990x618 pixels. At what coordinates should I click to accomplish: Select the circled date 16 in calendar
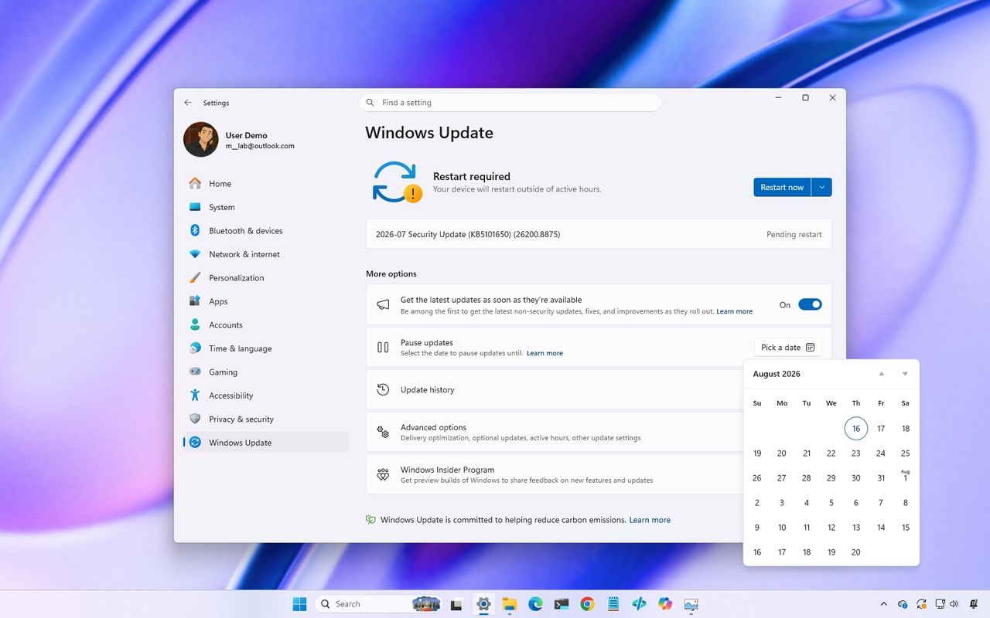(x=856, y=429)
